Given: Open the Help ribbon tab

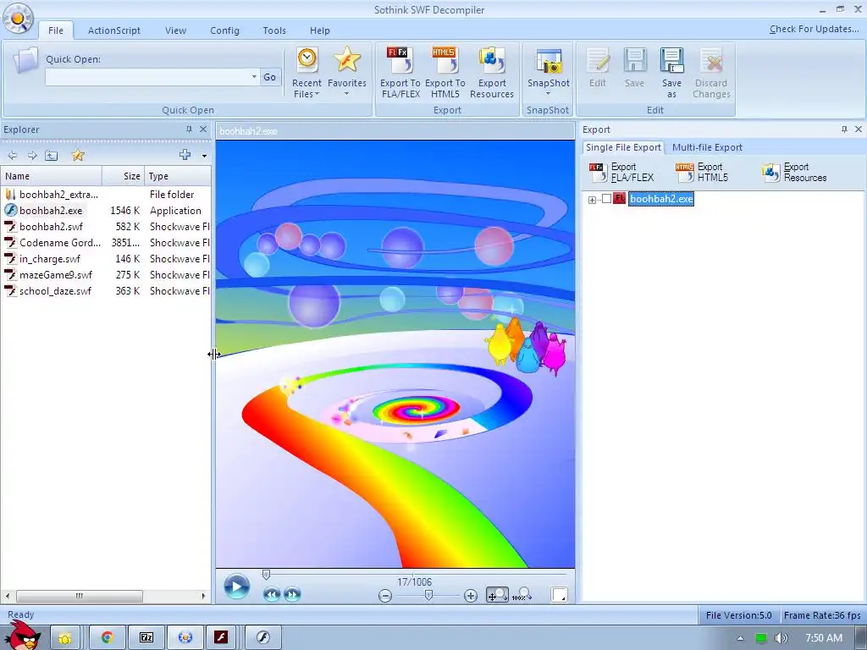Looking at the screenshot, I should 319,30.
